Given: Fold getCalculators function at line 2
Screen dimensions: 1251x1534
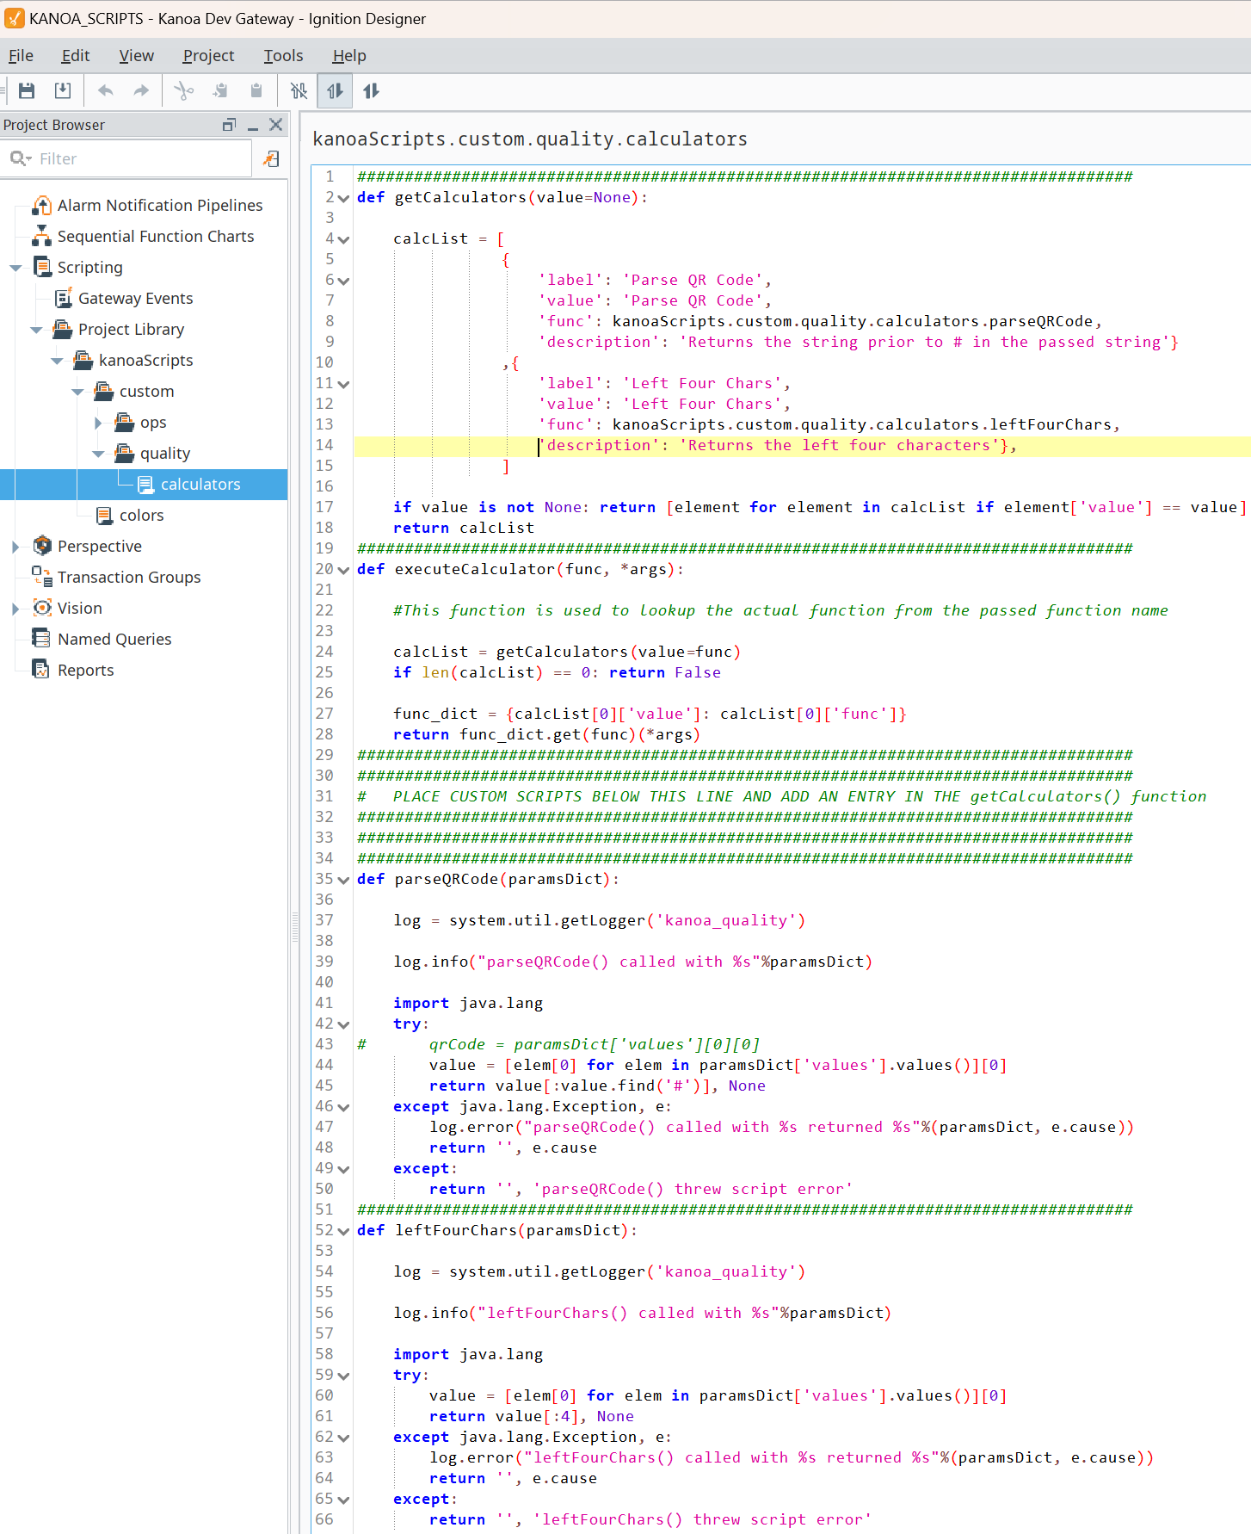Looking at the screenshot, I should [344, 198].
